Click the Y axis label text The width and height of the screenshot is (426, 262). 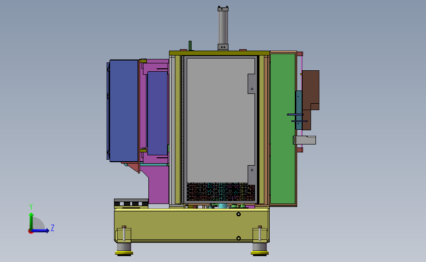click(31, 207)
